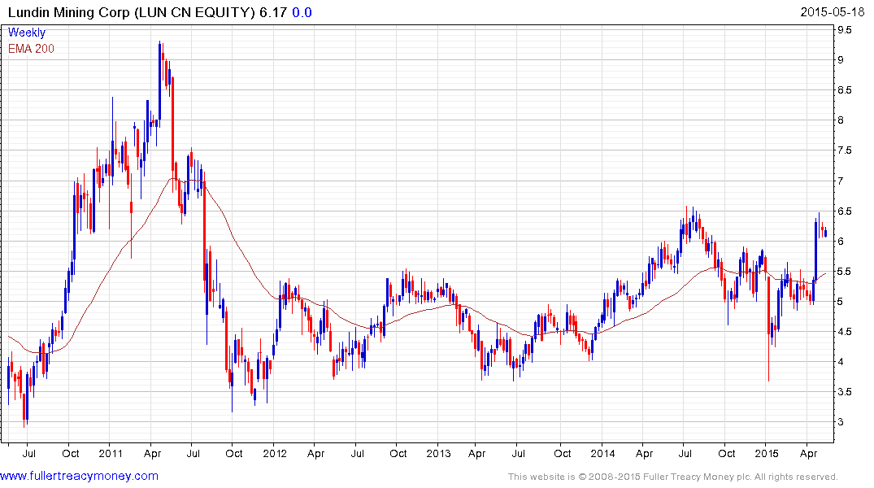This screenshot has width=874, height=488.
Task: Select the 2015-05-18 date label
Action: pos(833,12)
